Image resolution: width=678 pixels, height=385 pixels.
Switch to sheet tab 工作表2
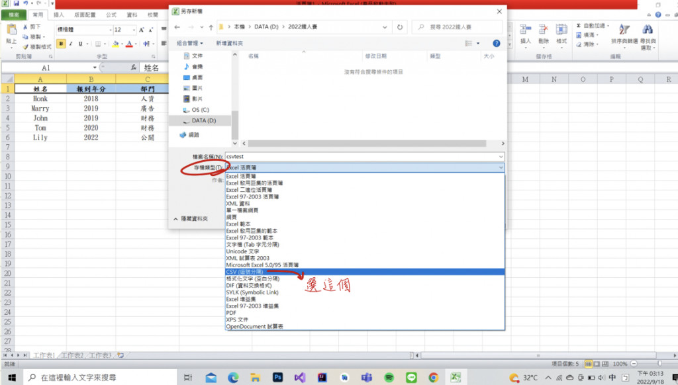pos(72,355)
